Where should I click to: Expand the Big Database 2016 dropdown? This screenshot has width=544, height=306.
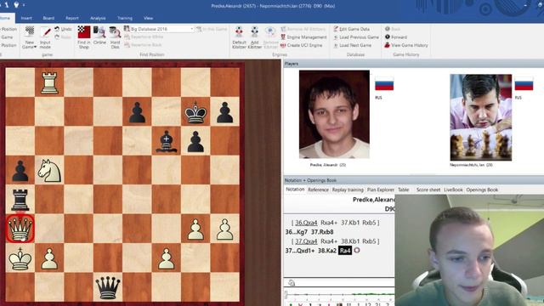click(x=191, y=29)
